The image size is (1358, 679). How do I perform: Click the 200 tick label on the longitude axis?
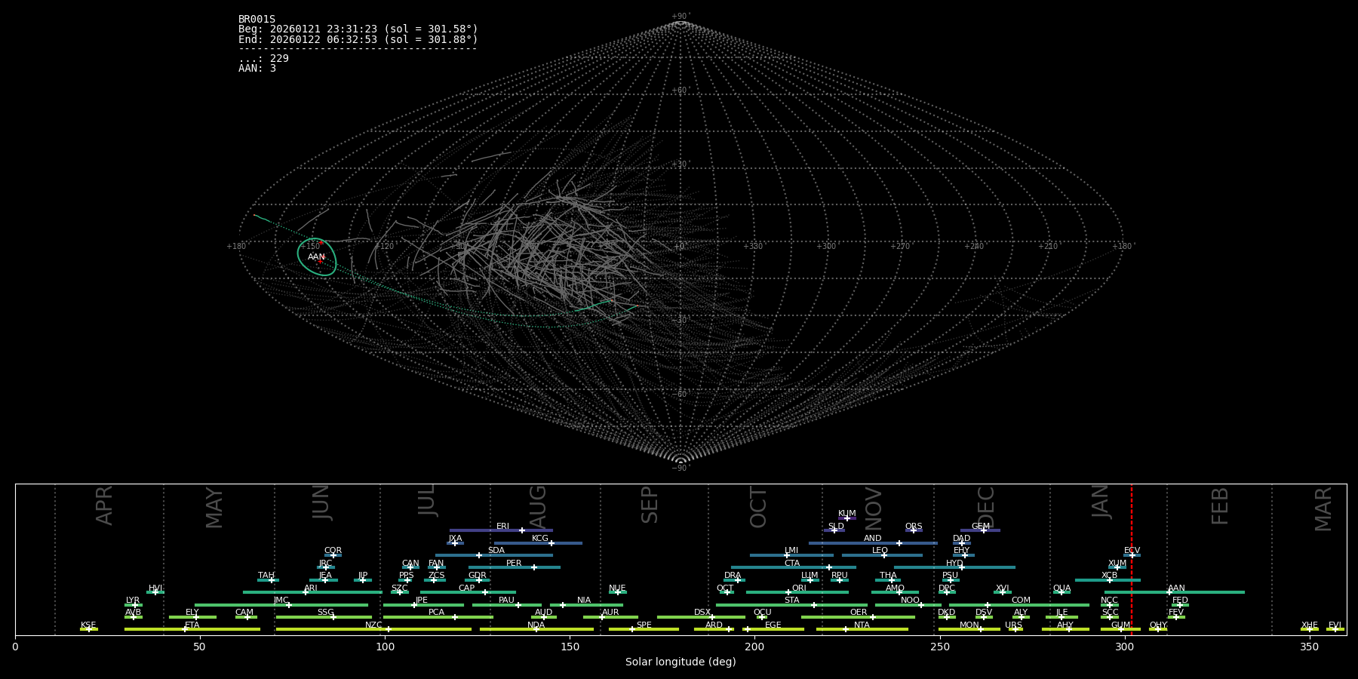point(754,647)
